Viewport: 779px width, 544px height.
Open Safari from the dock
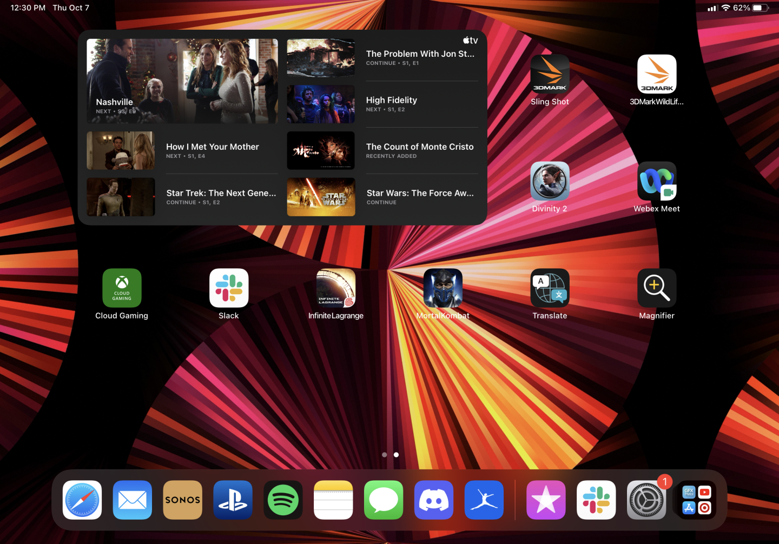(82, 500)
